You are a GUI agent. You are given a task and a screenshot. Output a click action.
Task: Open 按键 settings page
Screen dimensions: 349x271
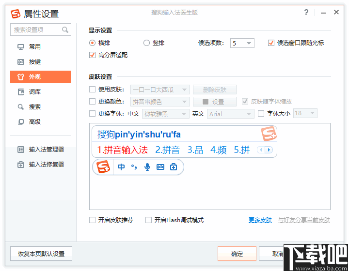[41, 62]
